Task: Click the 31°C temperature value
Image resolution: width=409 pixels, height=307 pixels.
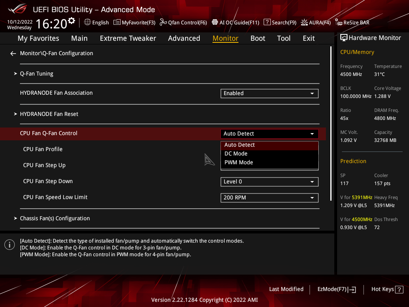Action: pyautogui.click(x=379, y=74)
